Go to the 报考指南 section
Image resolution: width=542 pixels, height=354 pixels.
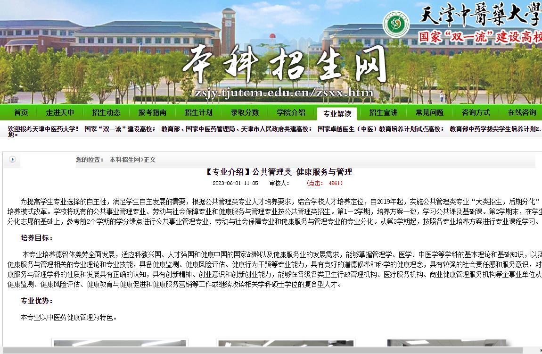tap(152, 112)
